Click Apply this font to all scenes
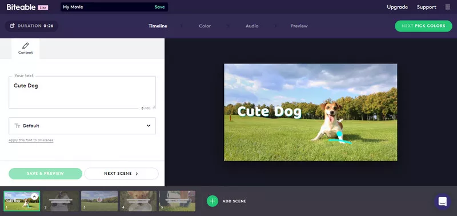457x216 pixels. (31, 140)
